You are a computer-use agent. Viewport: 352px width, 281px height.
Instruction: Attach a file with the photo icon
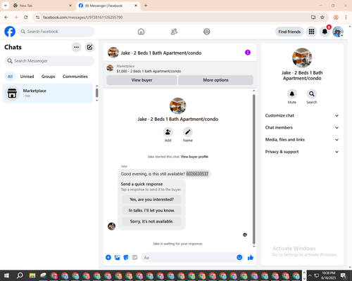(117, 258)
